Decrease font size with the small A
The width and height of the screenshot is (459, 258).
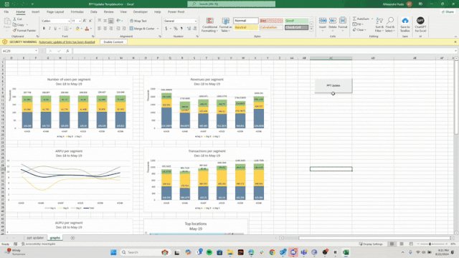coord(90,21)
